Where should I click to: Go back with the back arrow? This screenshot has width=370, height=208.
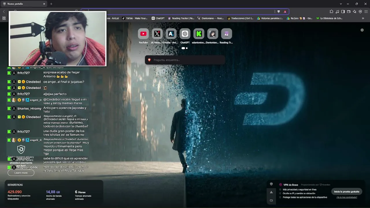click(x=4, y=12)
